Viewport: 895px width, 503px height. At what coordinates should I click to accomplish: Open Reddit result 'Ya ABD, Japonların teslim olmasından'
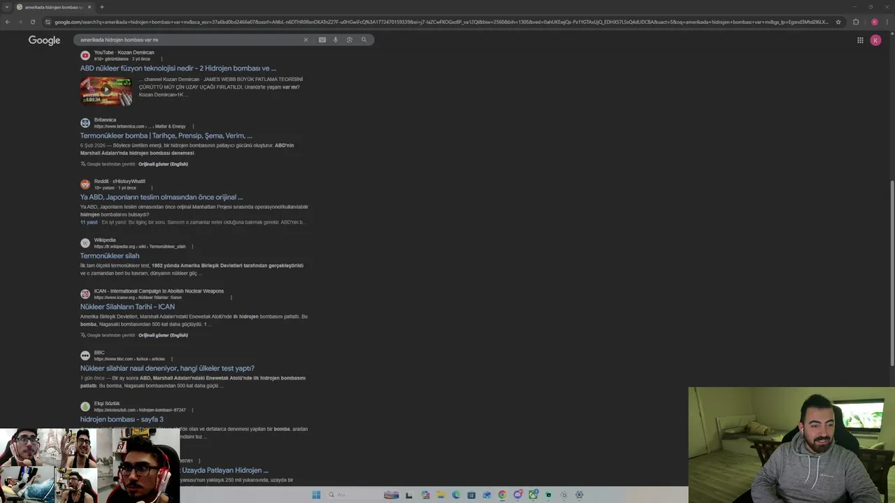tap(162, 197)
